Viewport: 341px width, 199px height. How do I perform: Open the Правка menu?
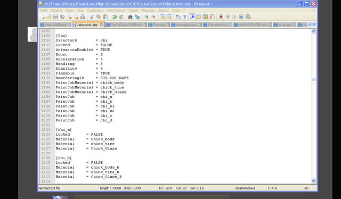tap(56, 10)
